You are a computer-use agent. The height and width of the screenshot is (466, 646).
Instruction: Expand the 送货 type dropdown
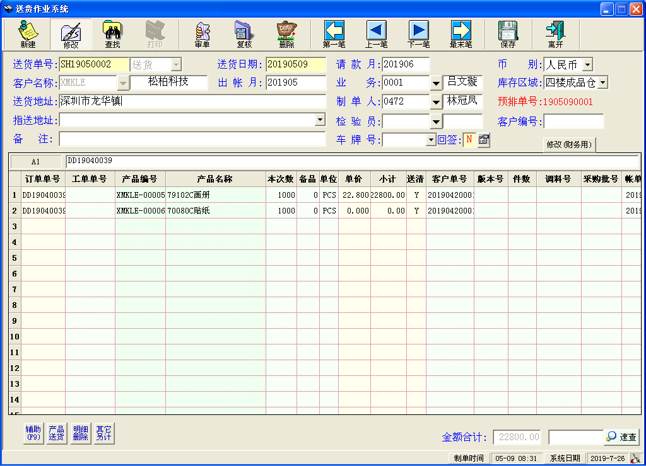[176, 65]
